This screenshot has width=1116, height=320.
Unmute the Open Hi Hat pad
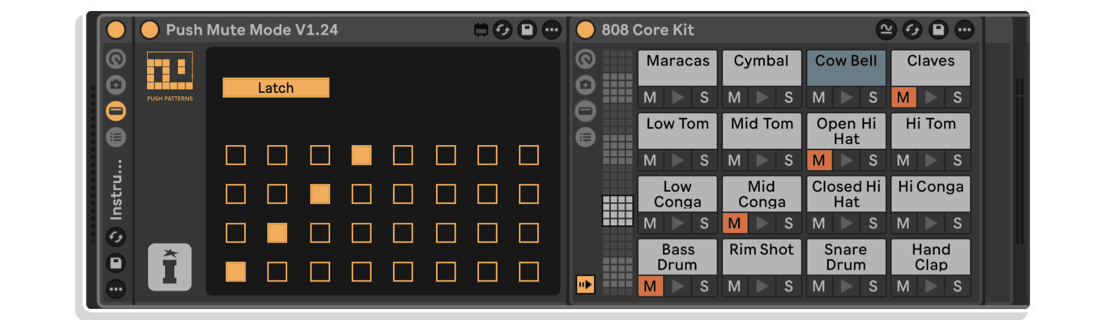coord(819,160)
